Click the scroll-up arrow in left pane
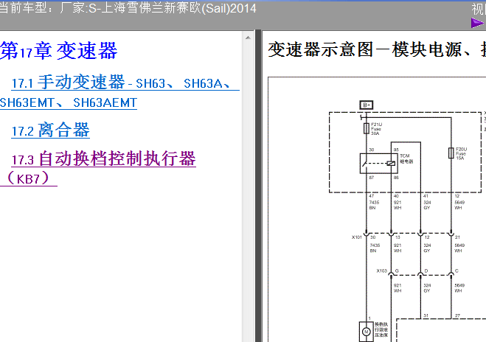 (x=248, y=38)
